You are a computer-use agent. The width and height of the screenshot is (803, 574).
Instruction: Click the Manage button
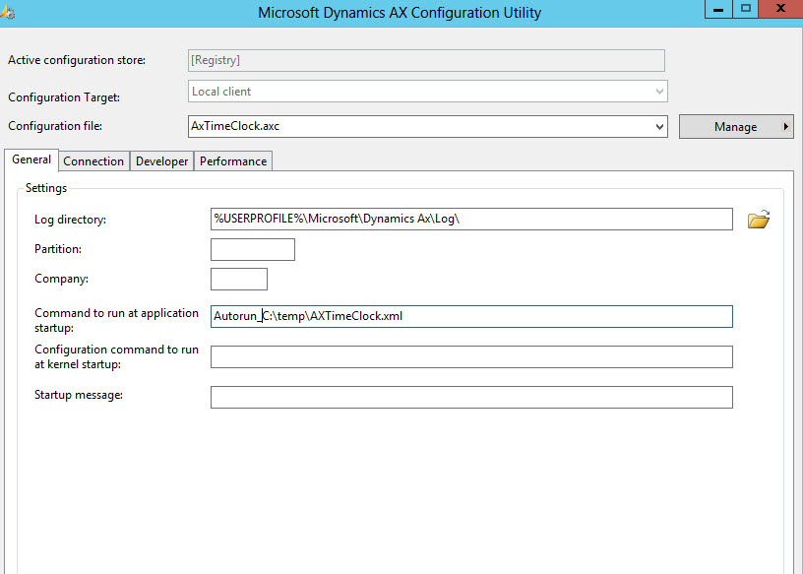[x=735, y=127]
